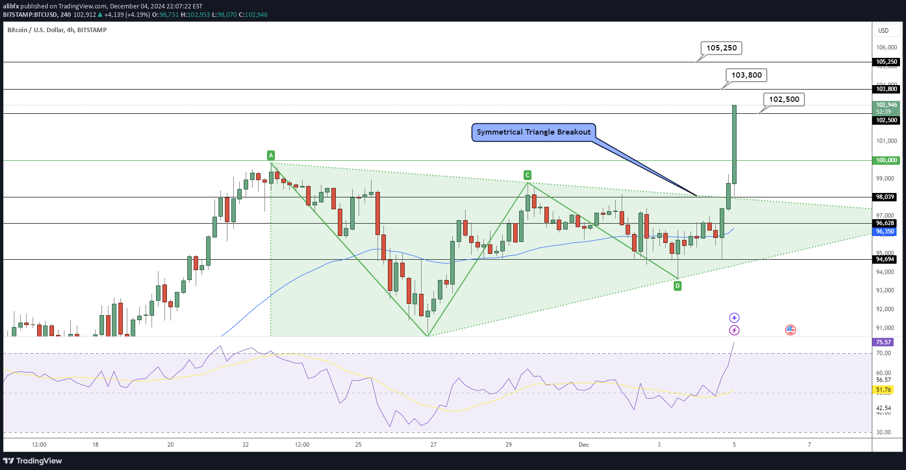Click the 94,694 price level tag
Image resolution: width=906 pixels, height=470 pixels.
point(885,259)
